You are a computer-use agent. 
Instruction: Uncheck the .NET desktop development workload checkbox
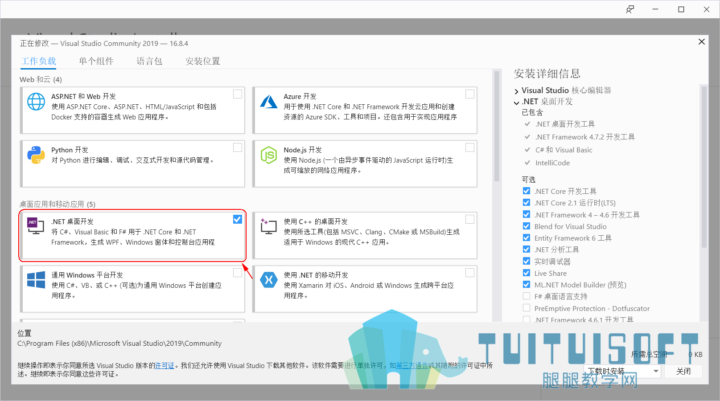238,219
